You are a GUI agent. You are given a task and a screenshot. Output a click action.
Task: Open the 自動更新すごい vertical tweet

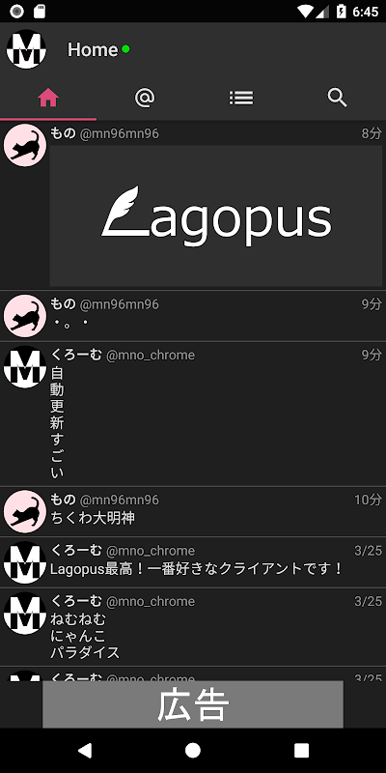tap(193, 415)
